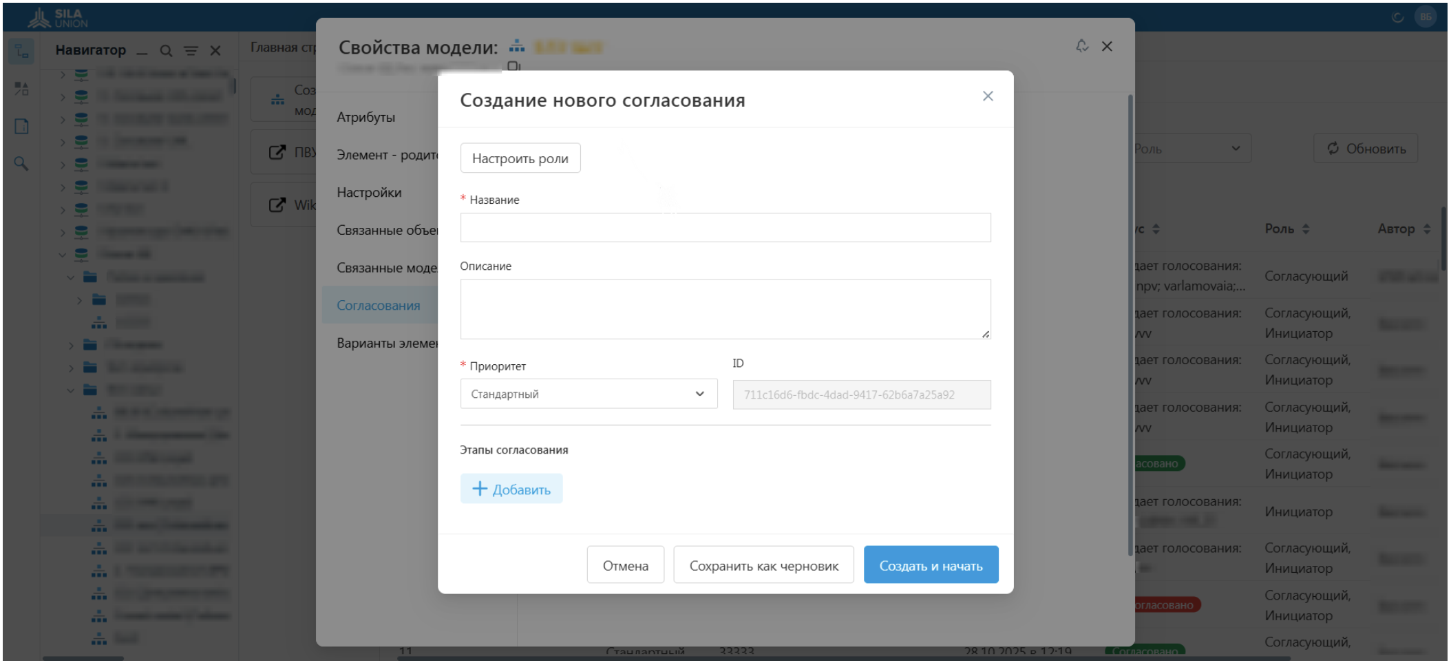Open the document info panel in the sidebar
Image resolution: width=1451 pixels, height=665 pixels.
pos(21,125)
